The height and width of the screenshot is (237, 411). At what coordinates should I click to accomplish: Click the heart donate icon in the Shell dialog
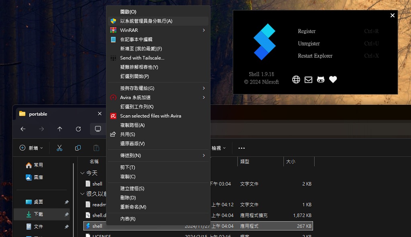coord(333,80)
